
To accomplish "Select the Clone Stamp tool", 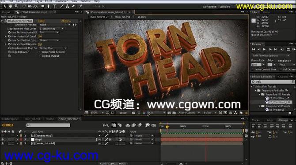I will click(x=68, y=6).
